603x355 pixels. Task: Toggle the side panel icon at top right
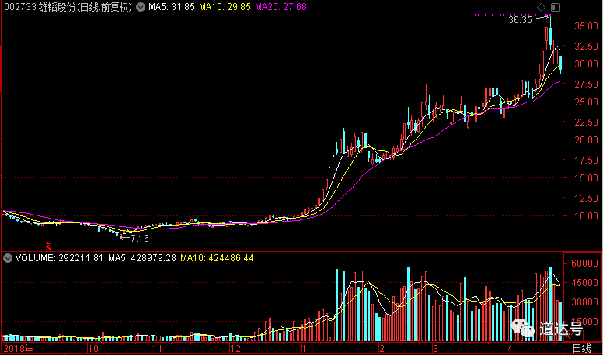(x=556, y=7)
